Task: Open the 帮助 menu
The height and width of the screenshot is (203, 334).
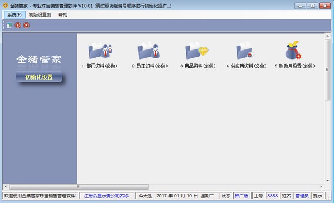Action: tap(63, 14)
